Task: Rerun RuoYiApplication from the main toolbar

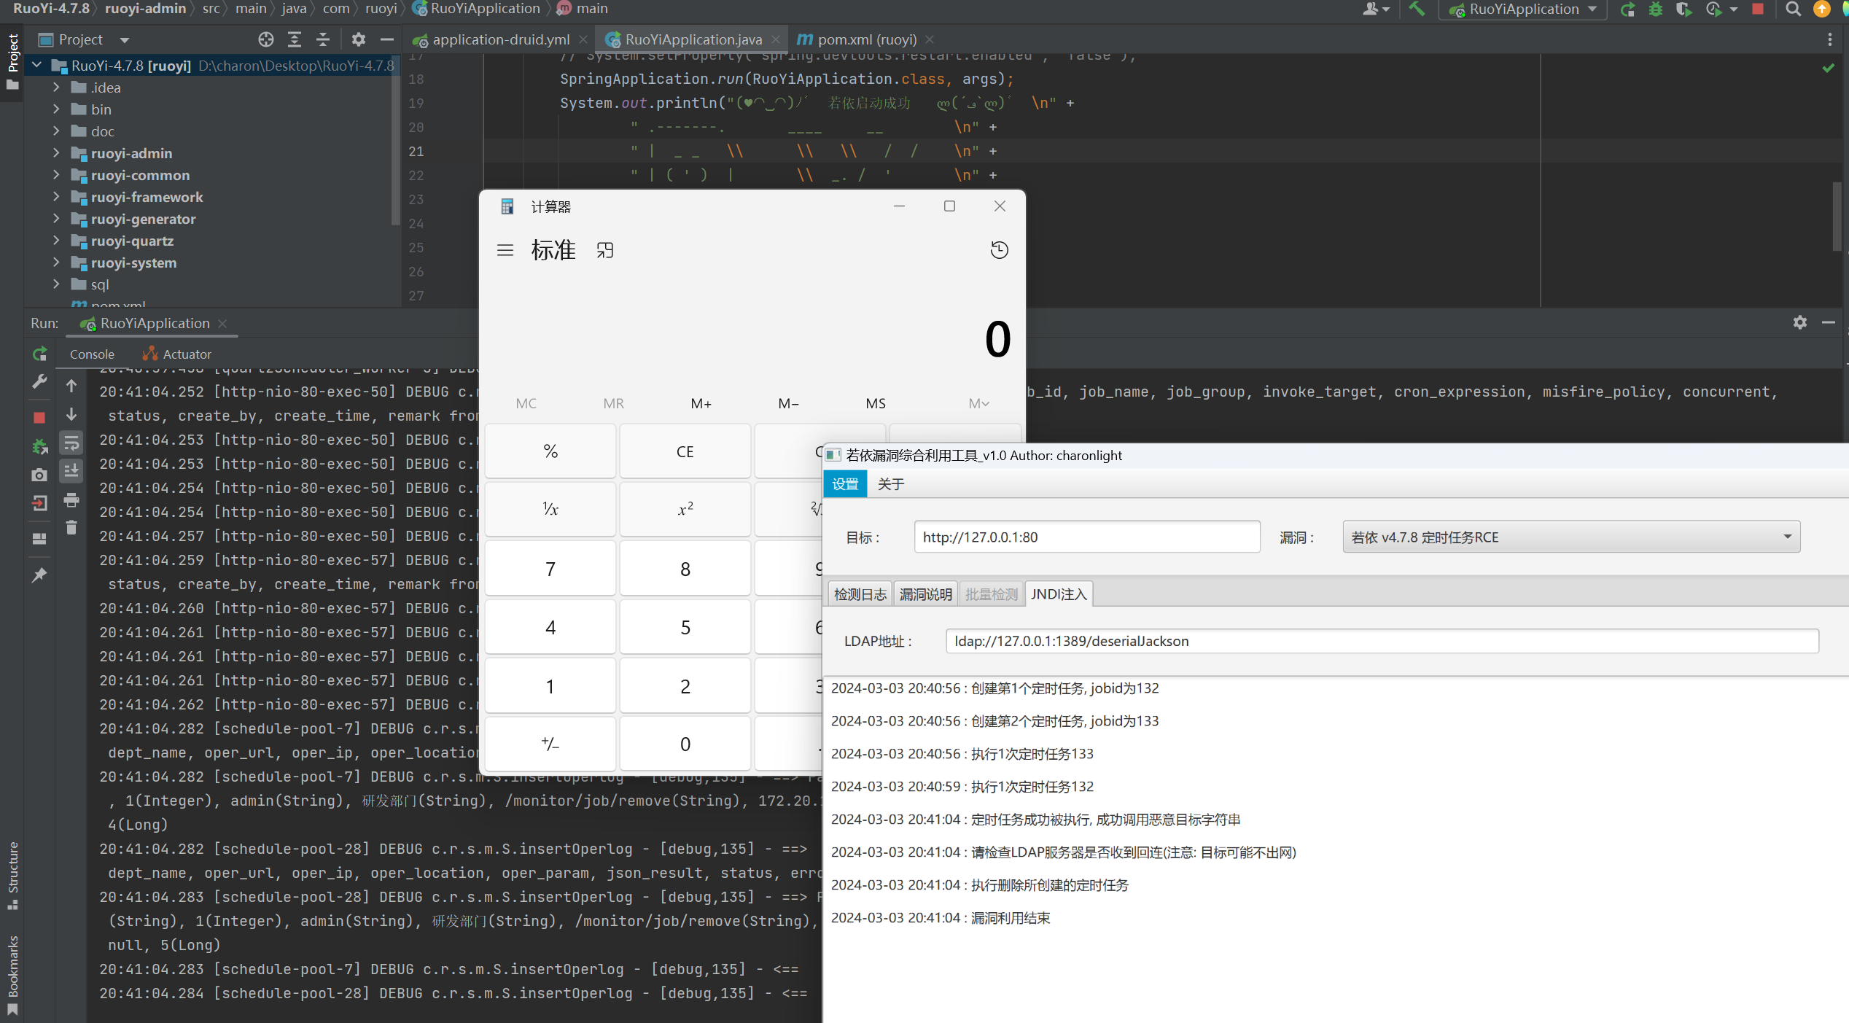Action: (1627, 9)
